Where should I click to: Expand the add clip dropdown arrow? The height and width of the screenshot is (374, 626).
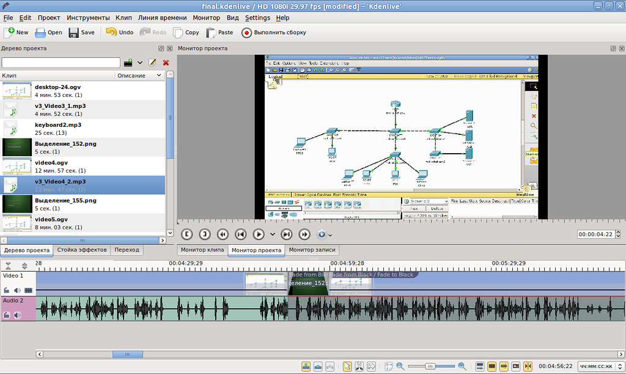point(140,62)
